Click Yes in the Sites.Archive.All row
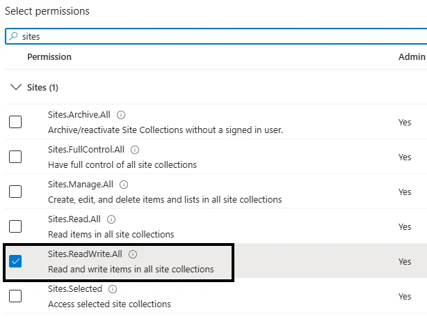 coord(405,122)
